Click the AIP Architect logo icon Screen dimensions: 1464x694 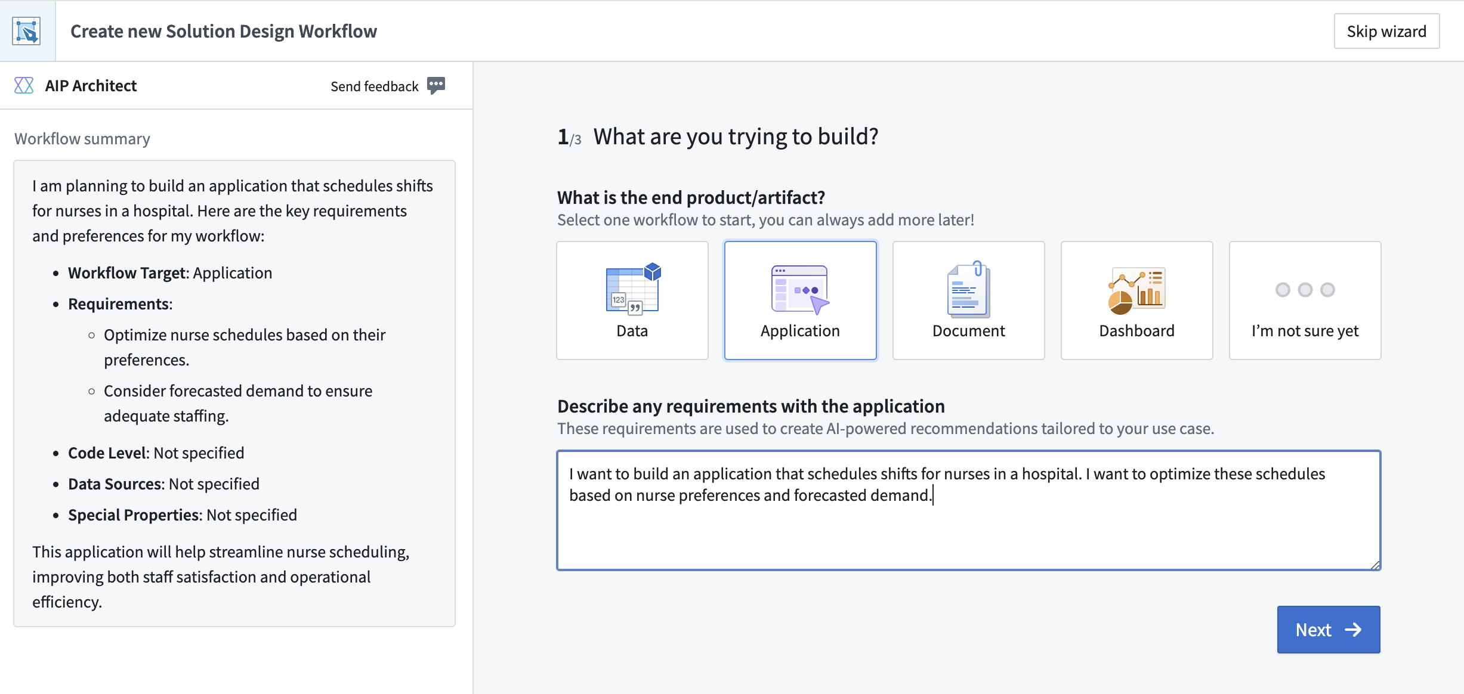click(24, 86)
